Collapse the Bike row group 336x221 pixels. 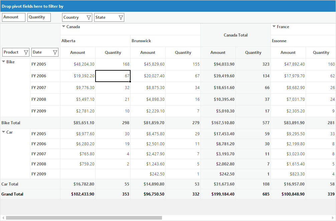click(x=3, y=61)
